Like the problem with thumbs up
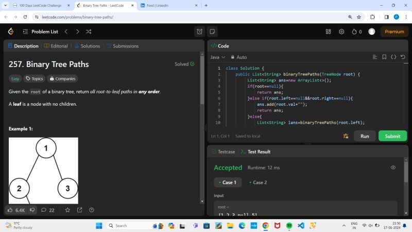The height and width of the screenshot is (232, 412). click(x=11, y=210)
